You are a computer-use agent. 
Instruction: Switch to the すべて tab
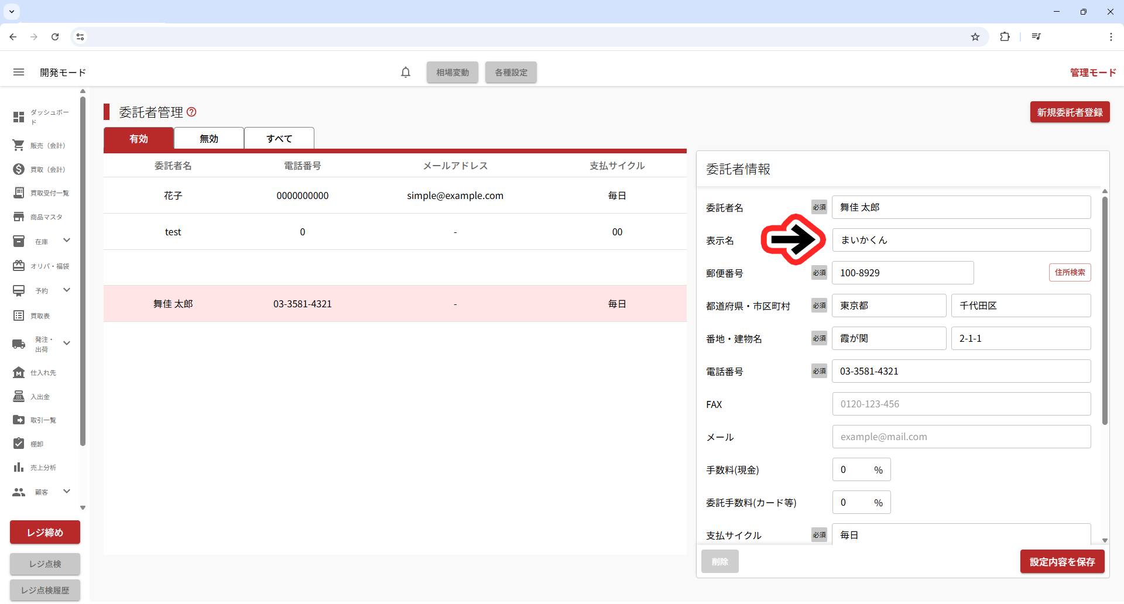click(279, 139)
